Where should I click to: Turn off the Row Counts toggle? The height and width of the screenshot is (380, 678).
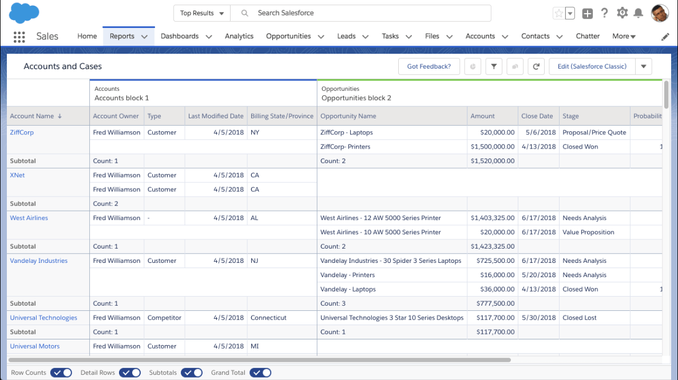pos(61,373)
